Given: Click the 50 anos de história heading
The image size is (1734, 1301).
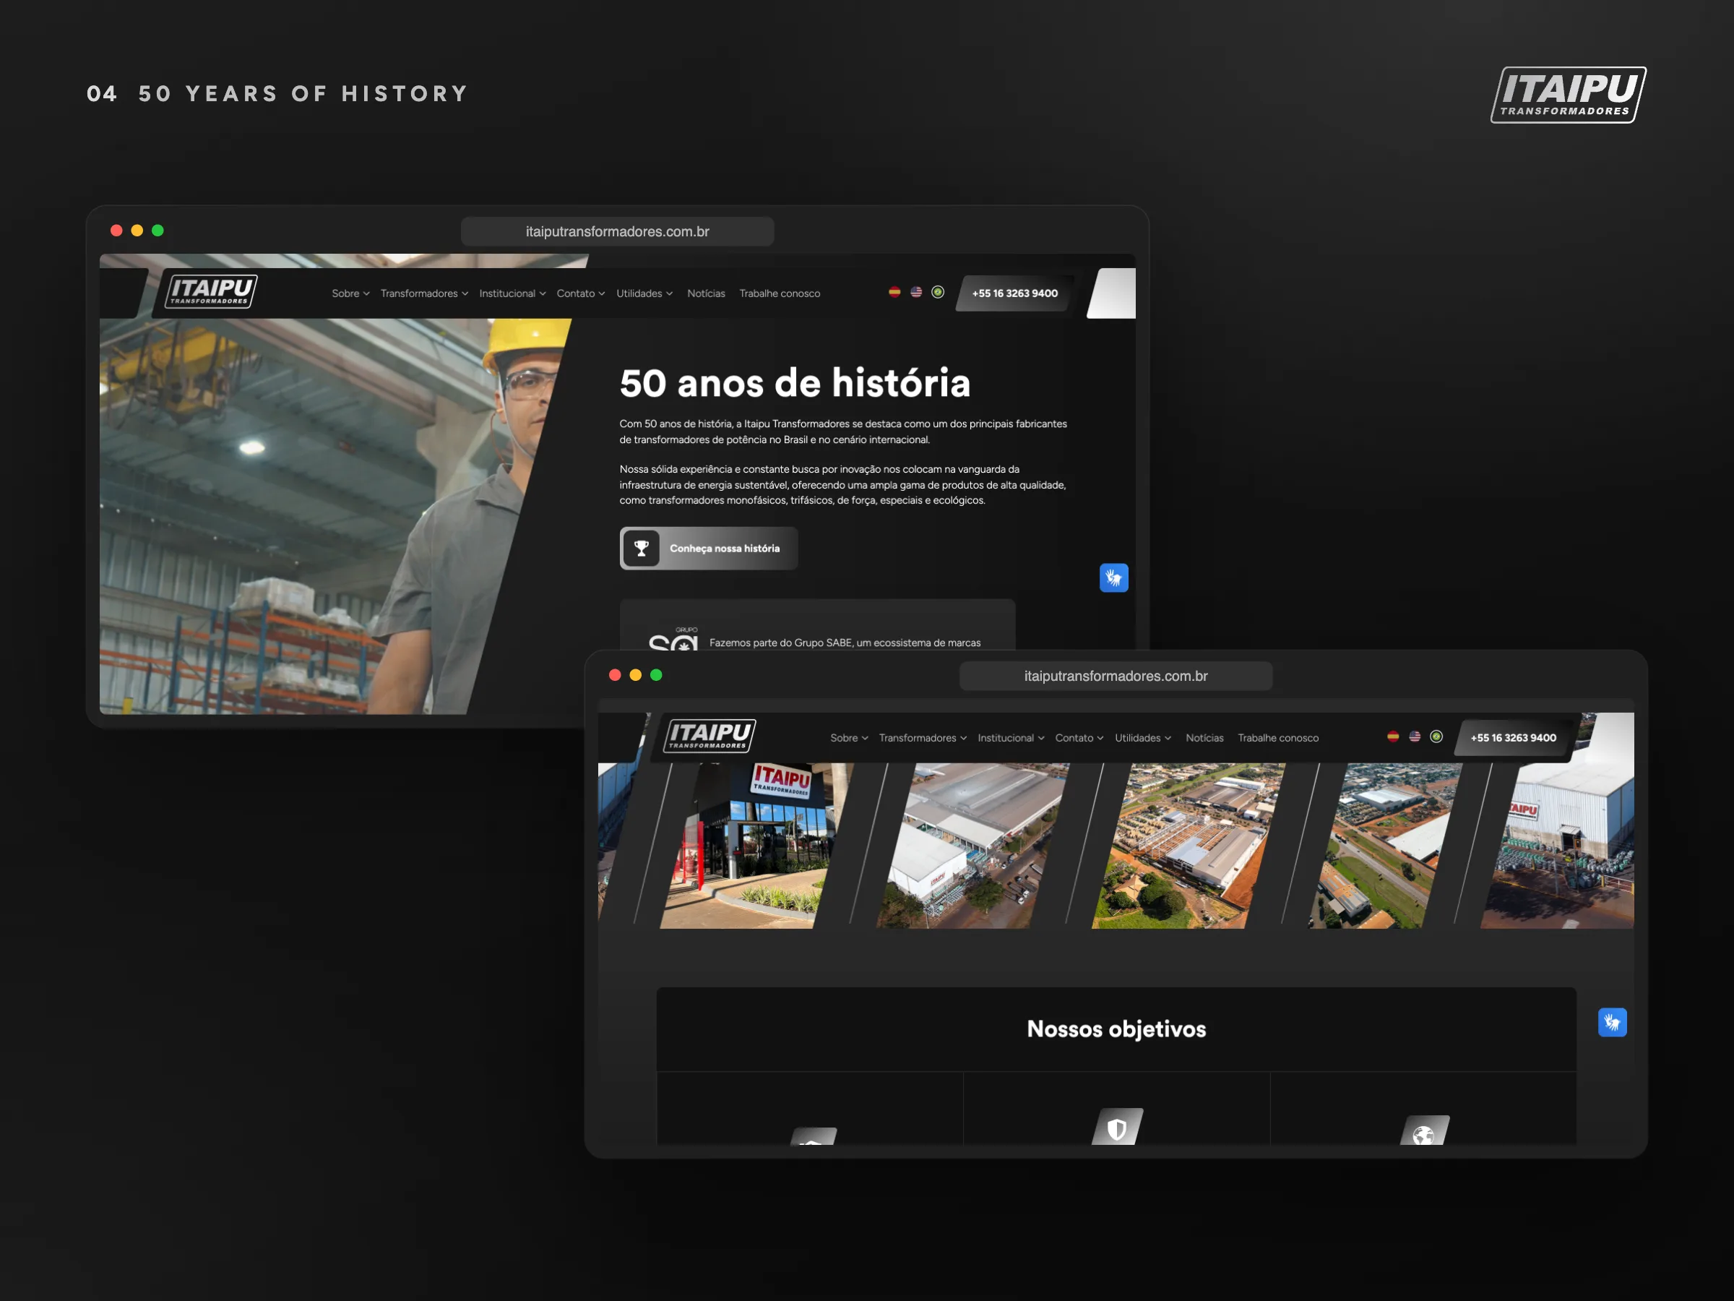Looking at the screenshot, I should (x=795, y=384).
